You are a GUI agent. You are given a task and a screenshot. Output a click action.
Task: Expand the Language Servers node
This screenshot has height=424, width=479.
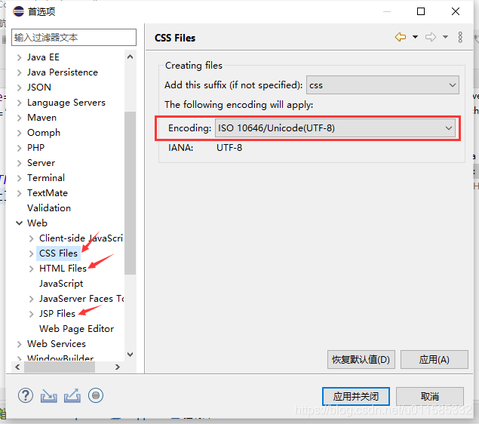[x=20, y=103]
